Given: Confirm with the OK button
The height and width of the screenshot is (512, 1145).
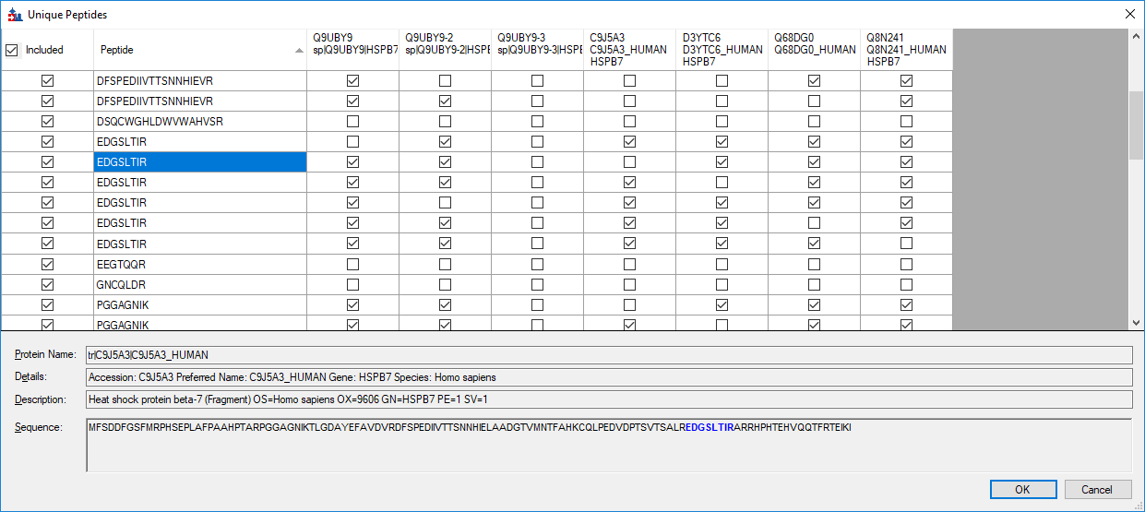Looking at the screenshot, I should pyautogui.click(x=1022, y=489).
